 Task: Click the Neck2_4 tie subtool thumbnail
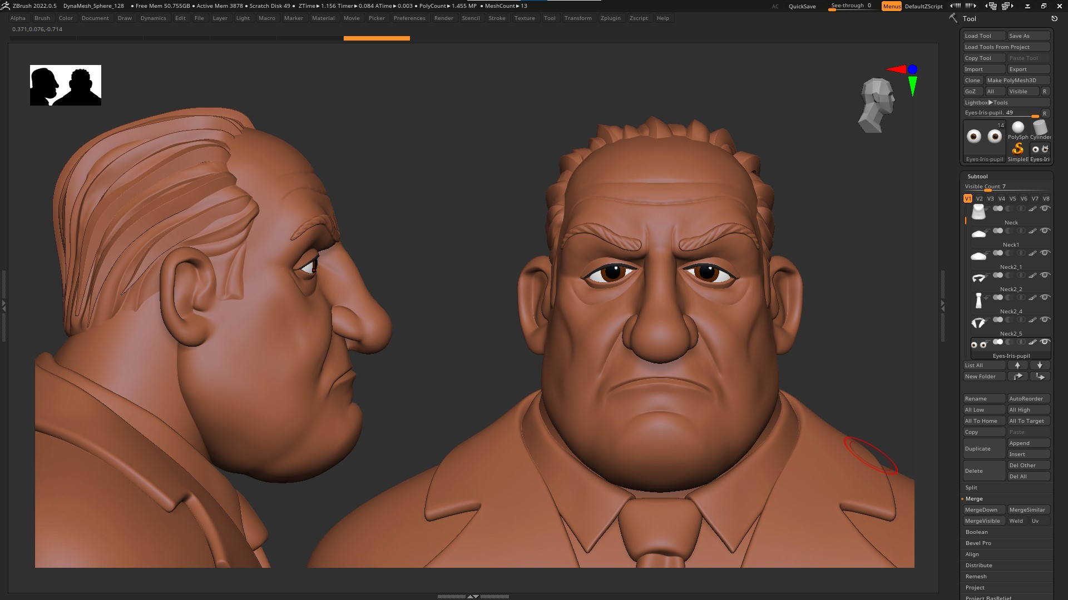[x=978, y=301]
